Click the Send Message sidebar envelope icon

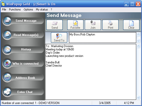pyautogui.click(x=7, y=21)
